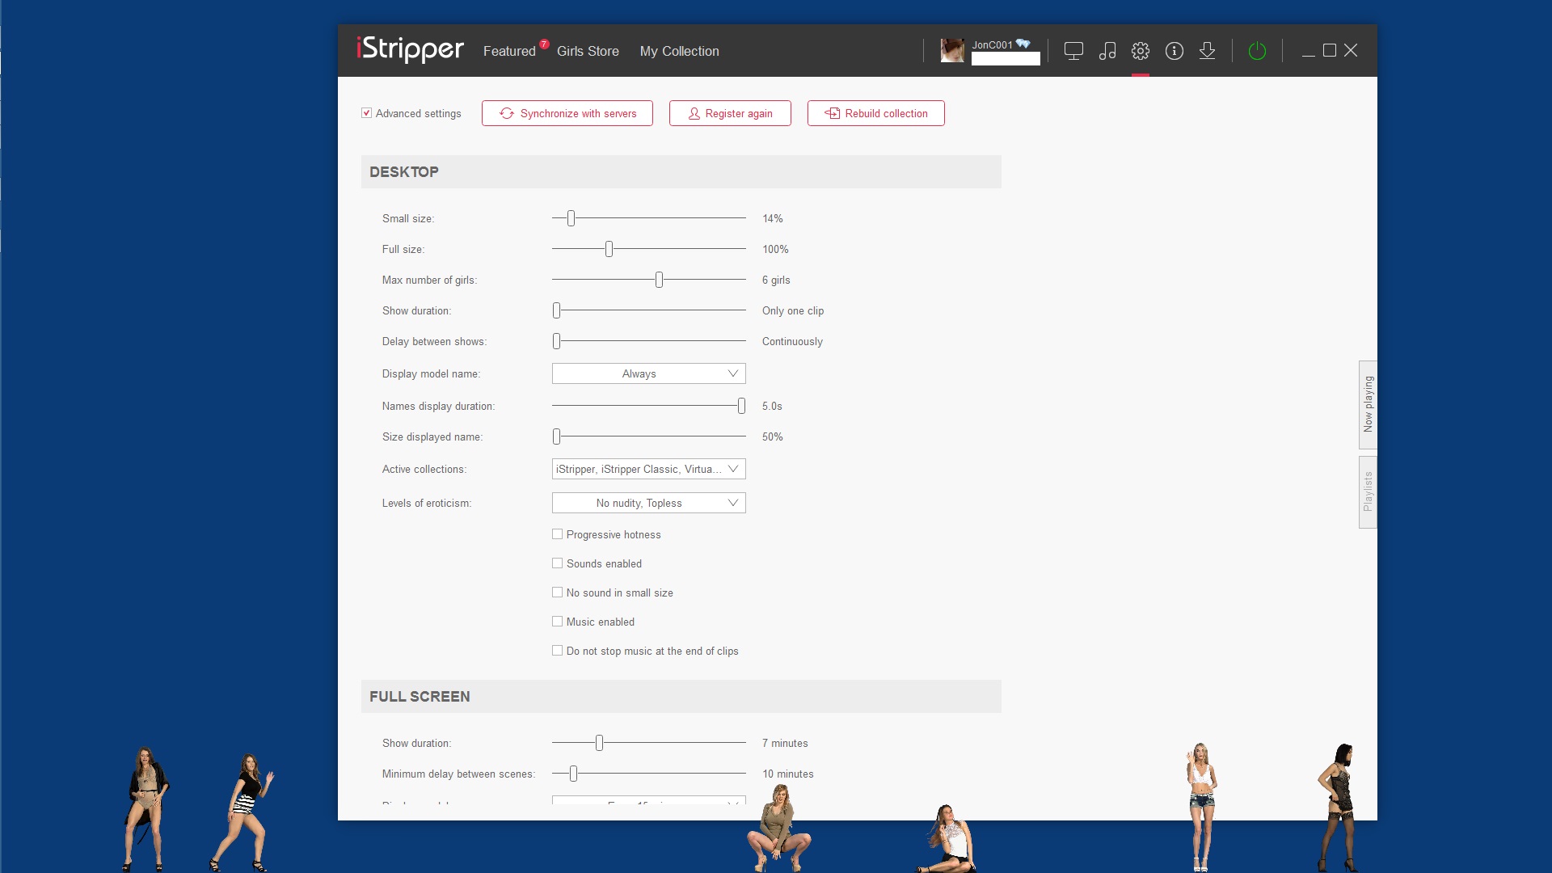Click the user avatar thumbnail
Screen dimensions: 1552x873
coord(952,51)
